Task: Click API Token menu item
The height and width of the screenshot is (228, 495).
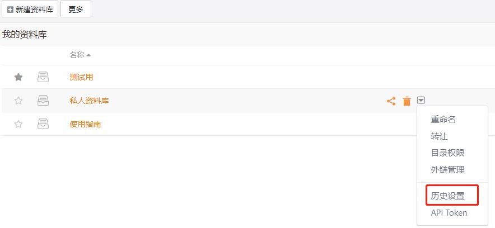Action: (449, 213)
